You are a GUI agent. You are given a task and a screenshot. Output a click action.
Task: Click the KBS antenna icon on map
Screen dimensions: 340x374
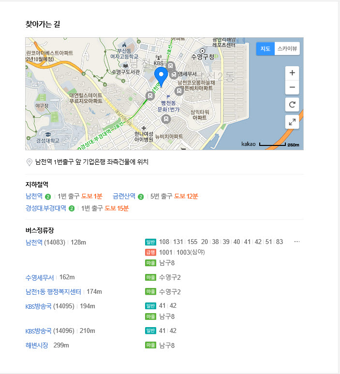pos(159,58)
